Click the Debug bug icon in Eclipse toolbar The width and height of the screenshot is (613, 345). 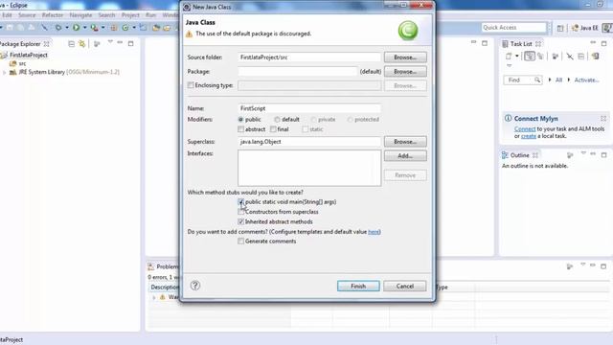[58, 28]
